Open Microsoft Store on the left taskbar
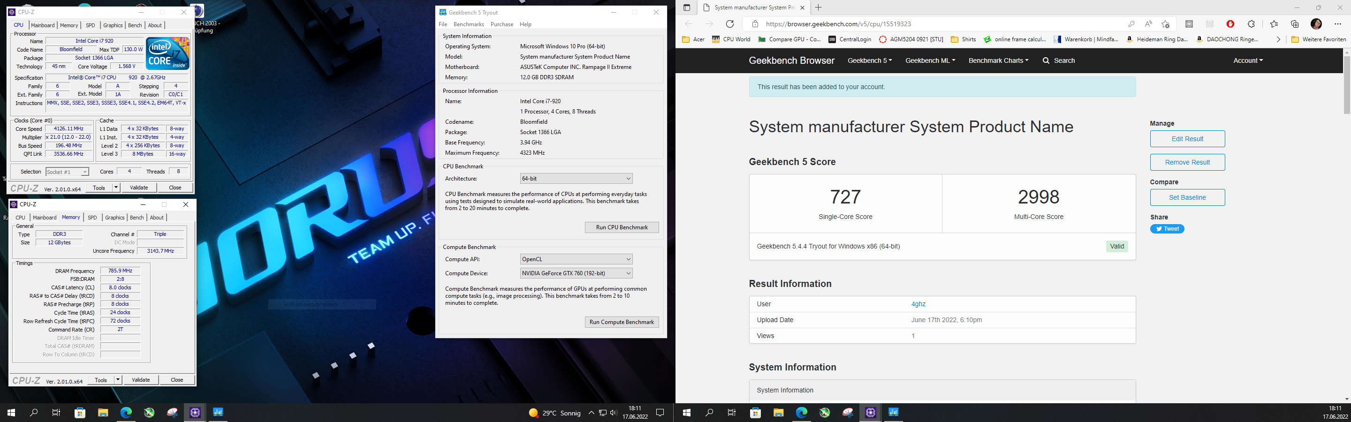 click(80, 413)
